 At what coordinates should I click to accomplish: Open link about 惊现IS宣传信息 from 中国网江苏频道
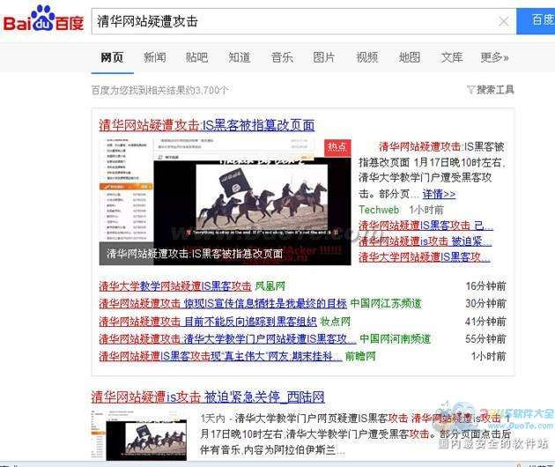pyautogui.click(x=223, y=303)
